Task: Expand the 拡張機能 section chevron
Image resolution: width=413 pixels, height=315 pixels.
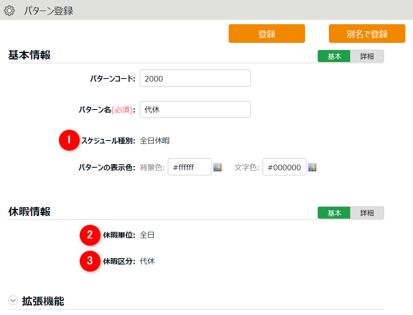Action: (x=13, y=301)
